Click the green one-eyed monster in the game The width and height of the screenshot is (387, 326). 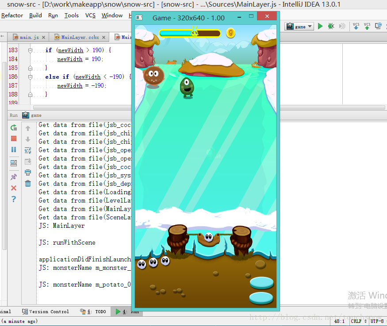coord(187,88)
